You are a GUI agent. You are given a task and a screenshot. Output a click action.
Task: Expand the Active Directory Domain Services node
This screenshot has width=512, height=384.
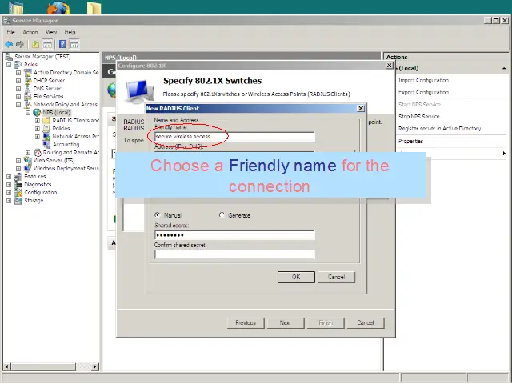[18, 73]
